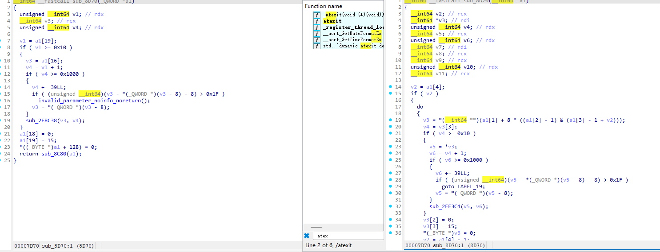The height and width of the screenshot is (252, 660).
Task: Click 'if ( v1 >= 0x10 )' in left pane
Action: [46, 47]
